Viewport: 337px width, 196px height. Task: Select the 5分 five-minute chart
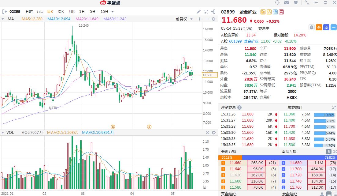pos(93,12)
